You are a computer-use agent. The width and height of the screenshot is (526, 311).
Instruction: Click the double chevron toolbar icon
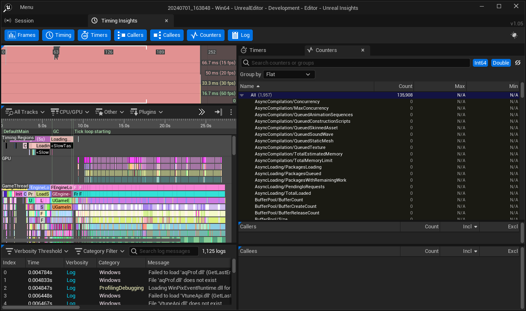point(202,112)
